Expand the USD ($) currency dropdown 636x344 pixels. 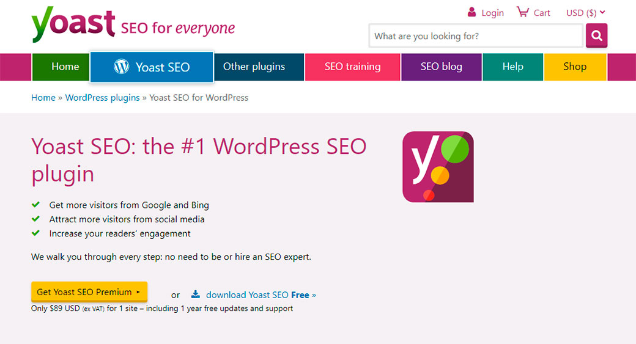[x=585, y=13]
